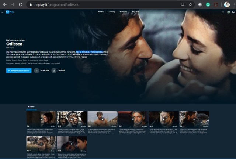Play episode 6 thumbnail
236x159 pixels.
194,119
